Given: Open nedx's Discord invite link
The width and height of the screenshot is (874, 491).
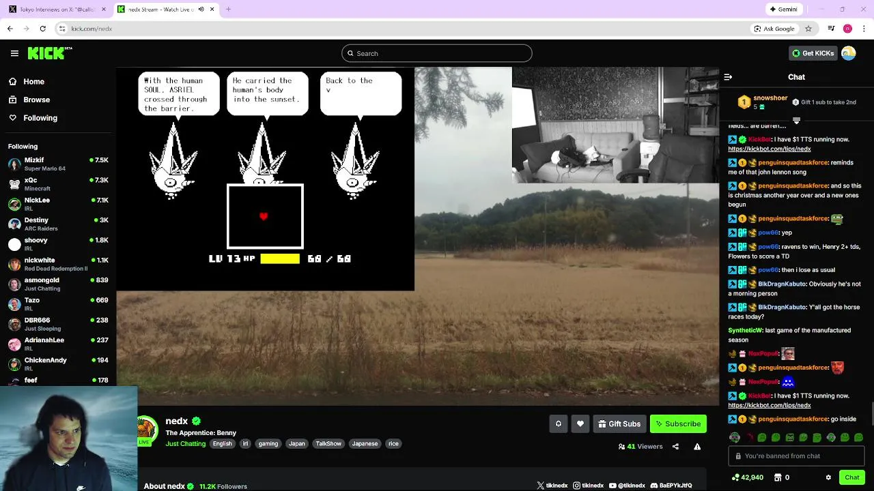Looking at the screenshot, I should click(671, 486).
